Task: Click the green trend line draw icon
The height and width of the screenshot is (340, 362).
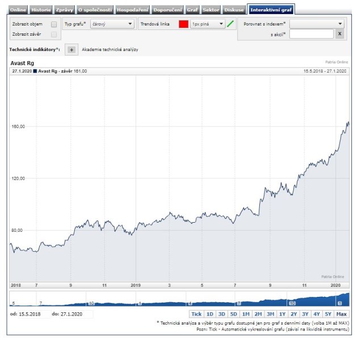Action: [230, 24]
